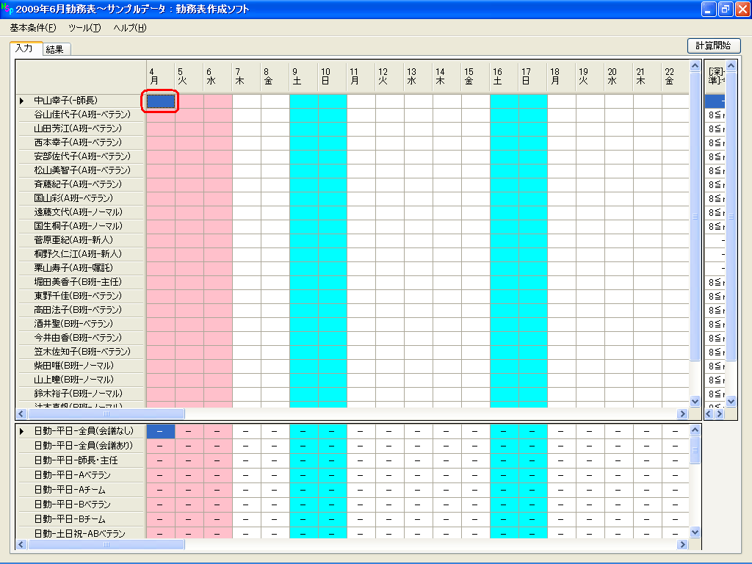This screenshot has width=752, height=564.
Task: Select the 日勤-平日-全員(会議なし) shift row
Action: coord(81,431)
